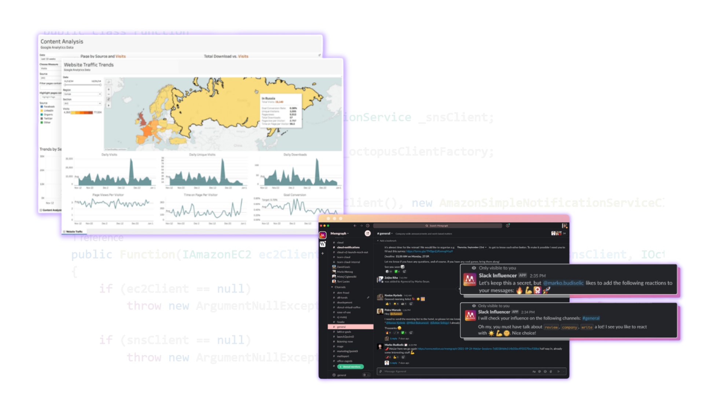Toggle the thumbs up reaction on Kostas message
Viewport: 704px width, 396px height.
388,304
